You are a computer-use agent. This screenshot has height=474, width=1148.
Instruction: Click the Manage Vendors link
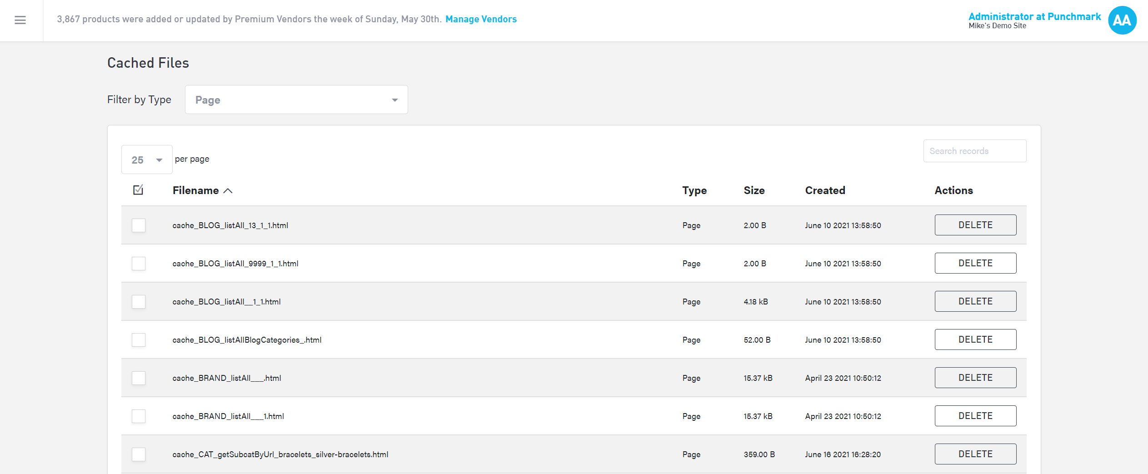[x=481, y=19]
